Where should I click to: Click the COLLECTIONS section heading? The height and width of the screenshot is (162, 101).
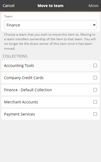point(15,56)
